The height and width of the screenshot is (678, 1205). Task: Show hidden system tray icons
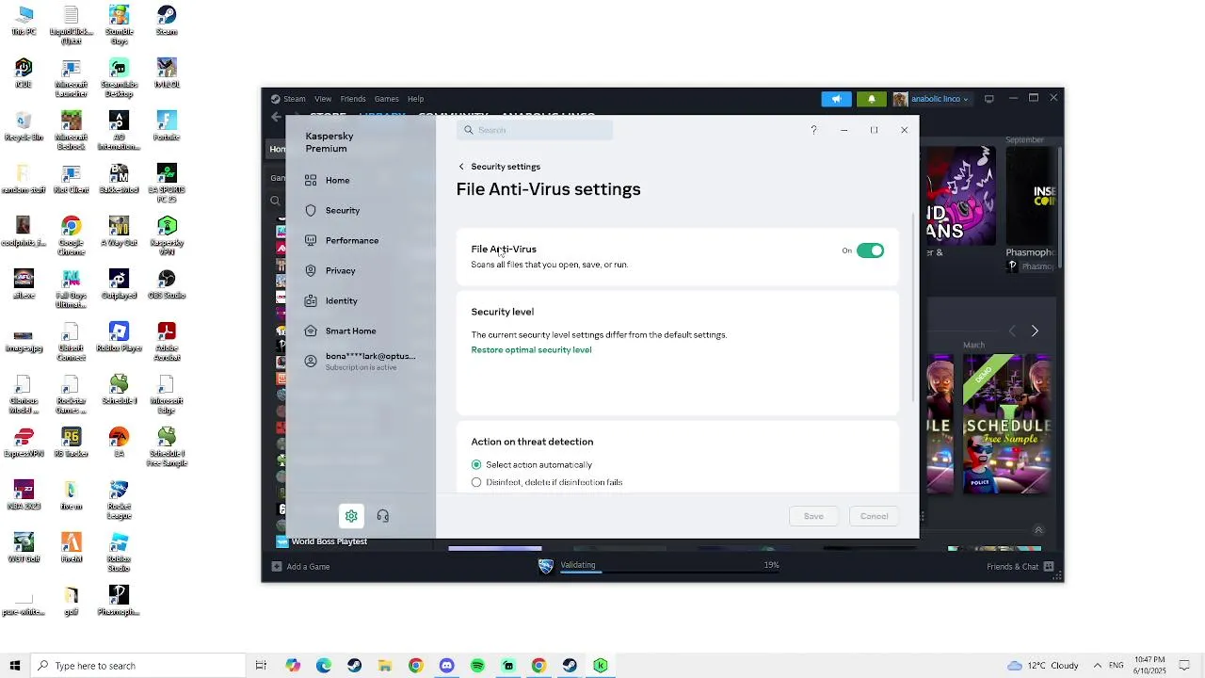(x=1097, y=666)
